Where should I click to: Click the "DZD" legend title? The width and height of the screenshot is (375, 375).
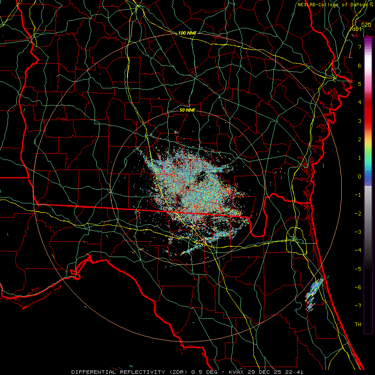[366, 25]
